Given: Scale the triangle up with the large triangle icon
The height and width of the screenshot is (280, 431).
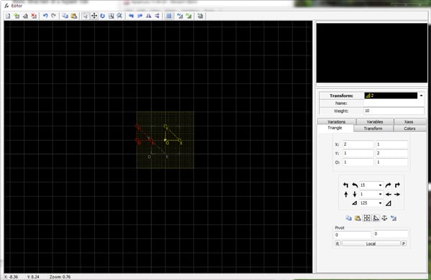Looking at the screenshot, I should pos(388,203).
